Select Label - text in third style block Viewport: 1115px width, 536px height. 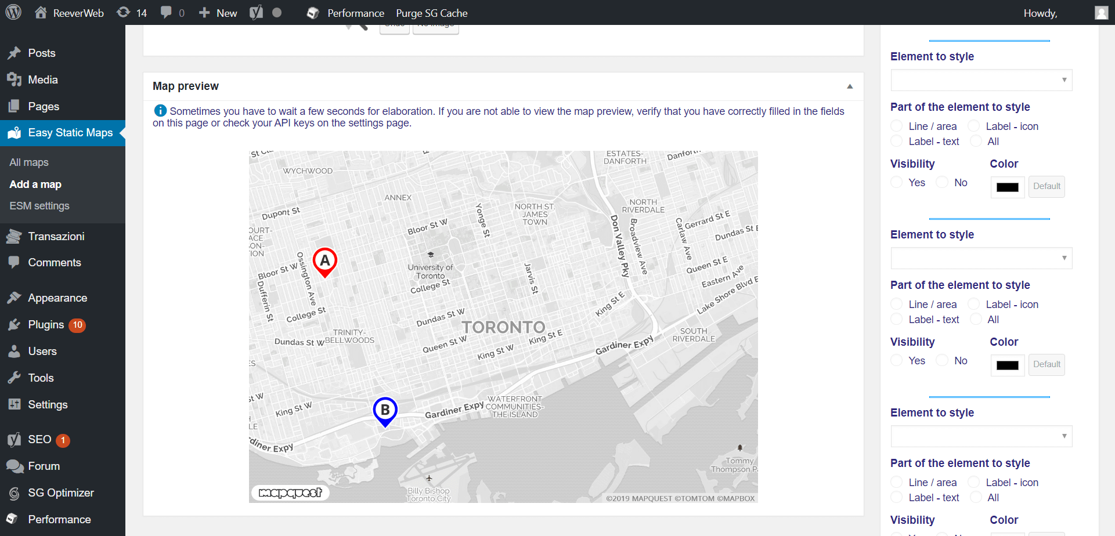click(x=897, y=497)
